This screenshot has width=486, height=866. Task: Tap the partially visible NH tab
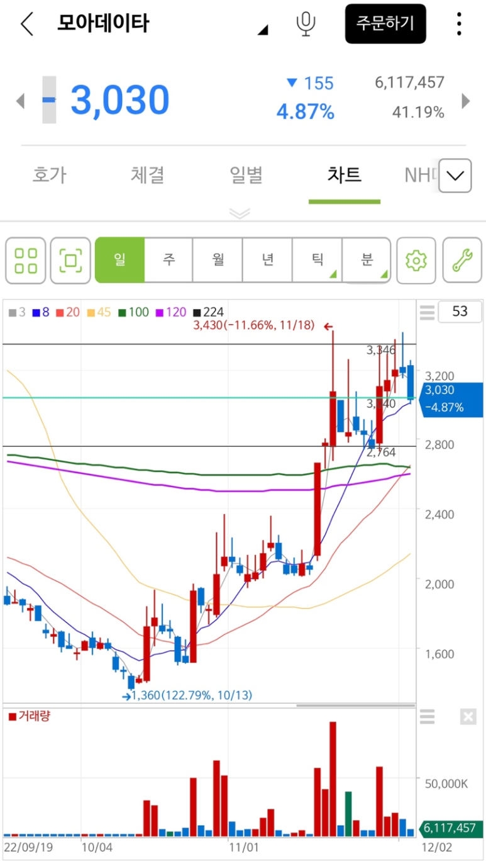point(420,175)
